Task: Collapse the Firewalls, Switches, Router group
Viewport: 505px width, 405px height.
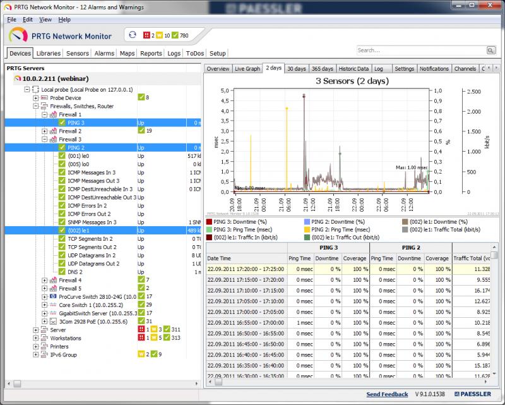Action: point(36,106)
